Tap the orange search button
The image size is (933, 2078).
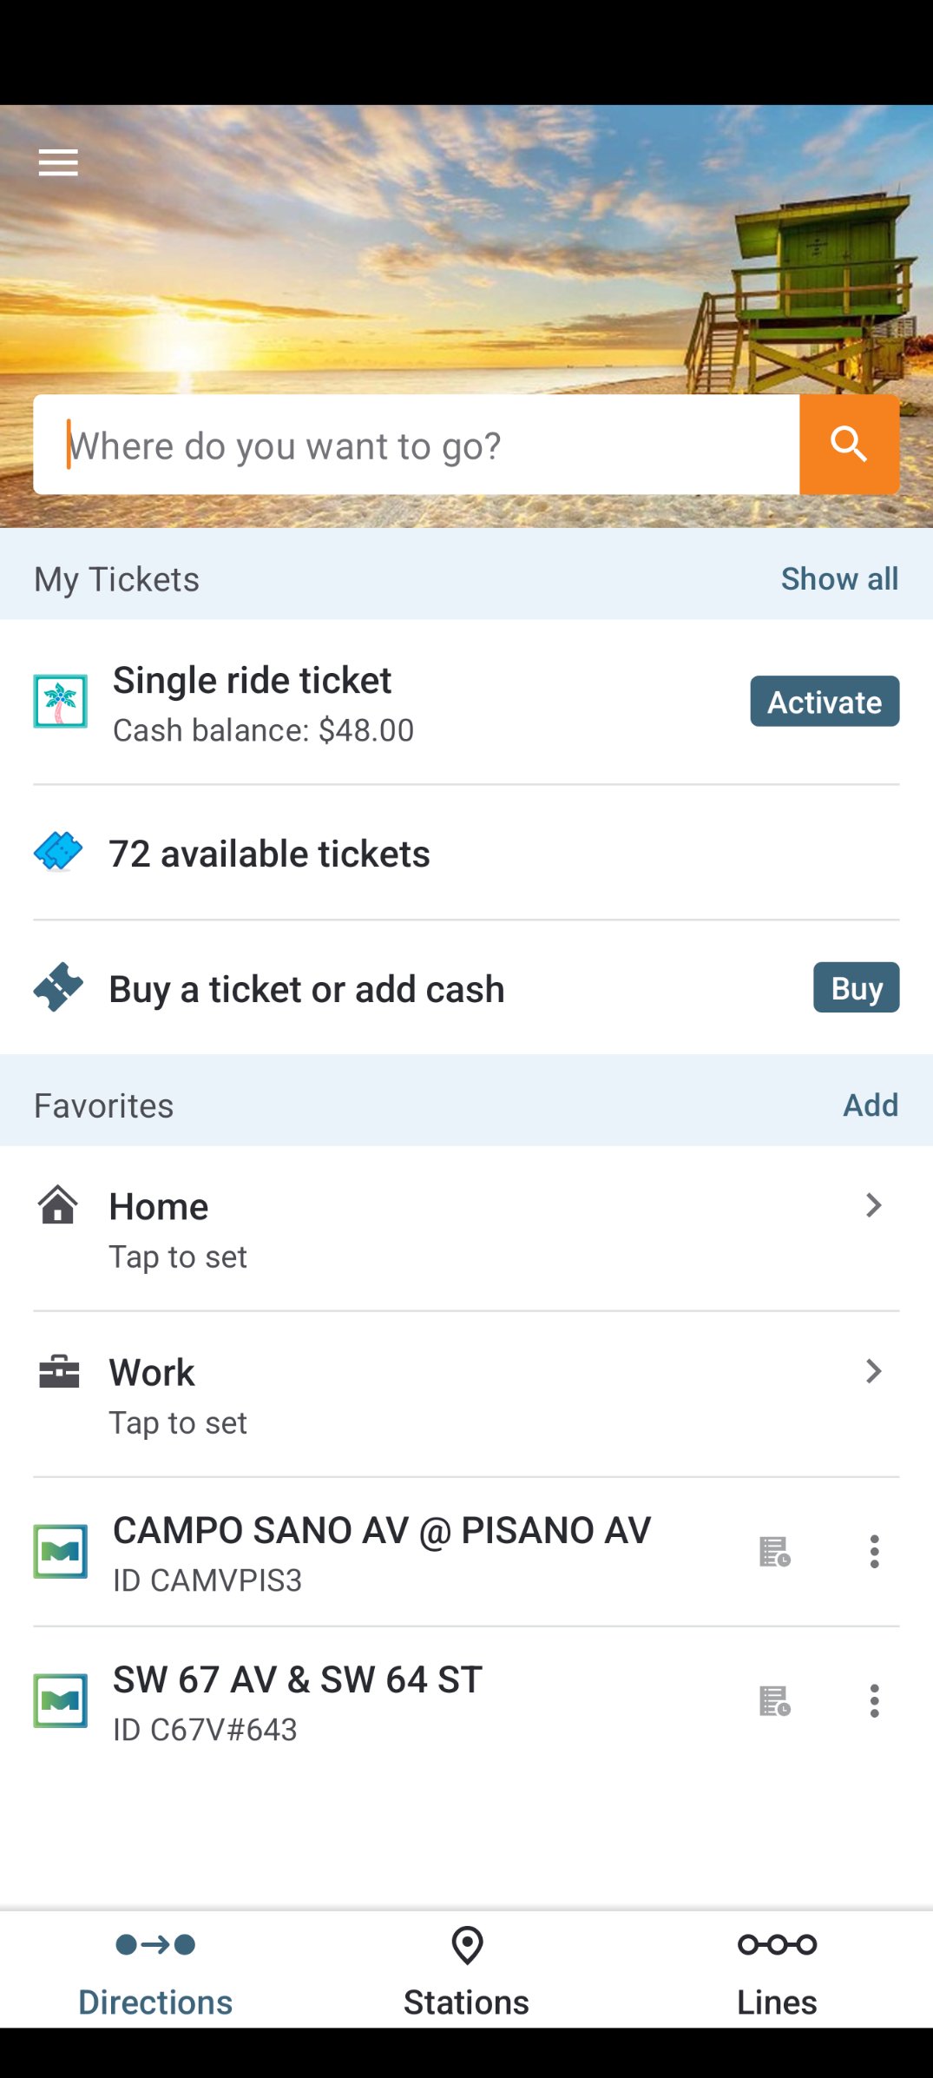(848, 445)
